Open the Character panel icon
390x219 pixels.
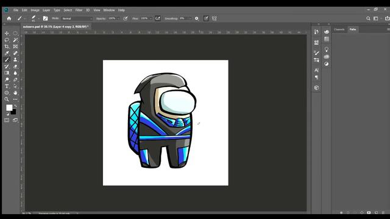point(316,71)
